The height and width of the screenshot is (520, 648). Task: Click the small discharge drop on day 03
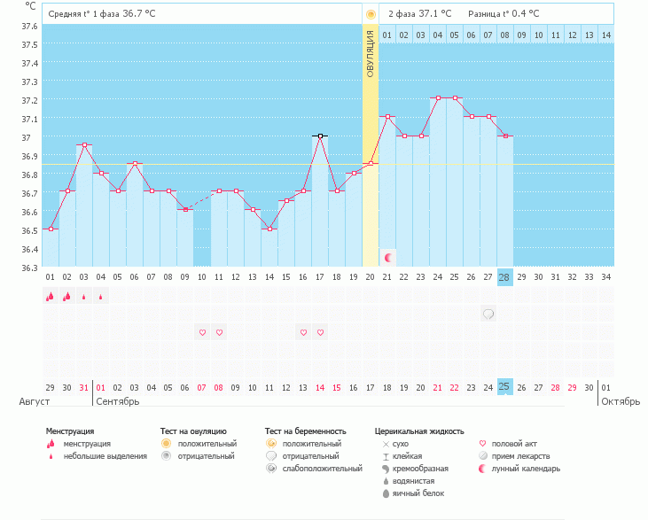(x=84, y=298)
